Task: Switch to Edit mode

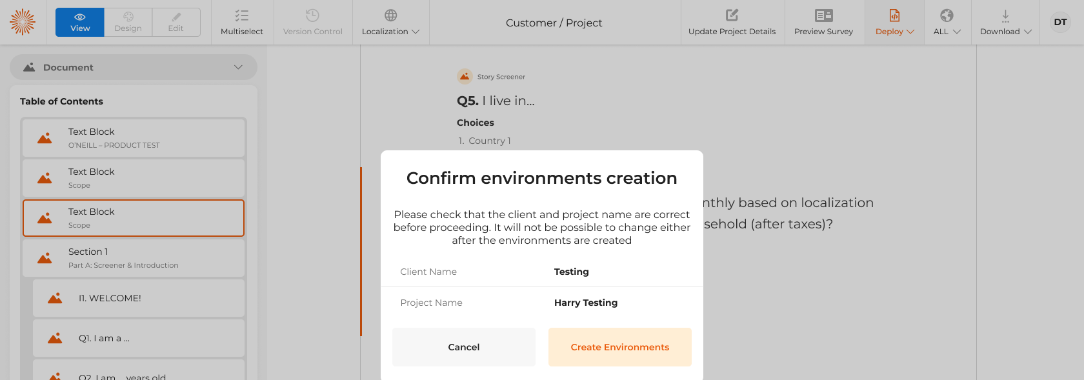Action: (x=176, y=22)
